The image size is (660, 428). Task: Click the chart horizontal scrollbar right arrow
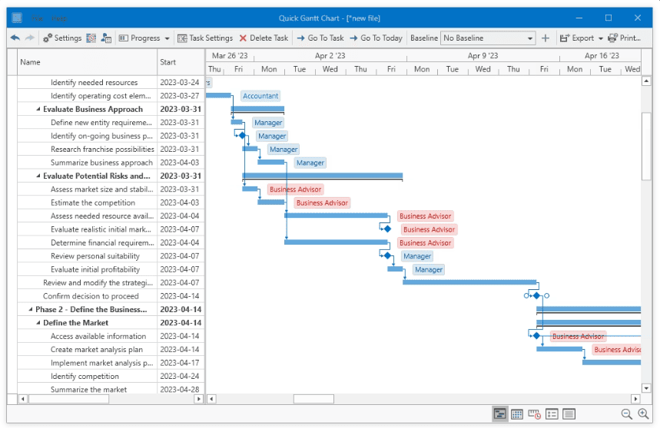point(635,399)
